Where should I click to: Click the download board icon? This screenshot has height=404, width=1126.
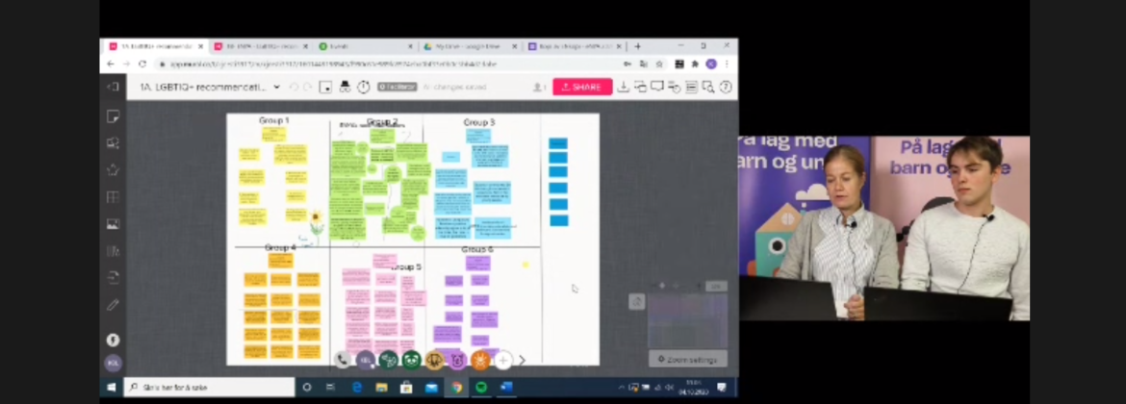pos(623,87)
